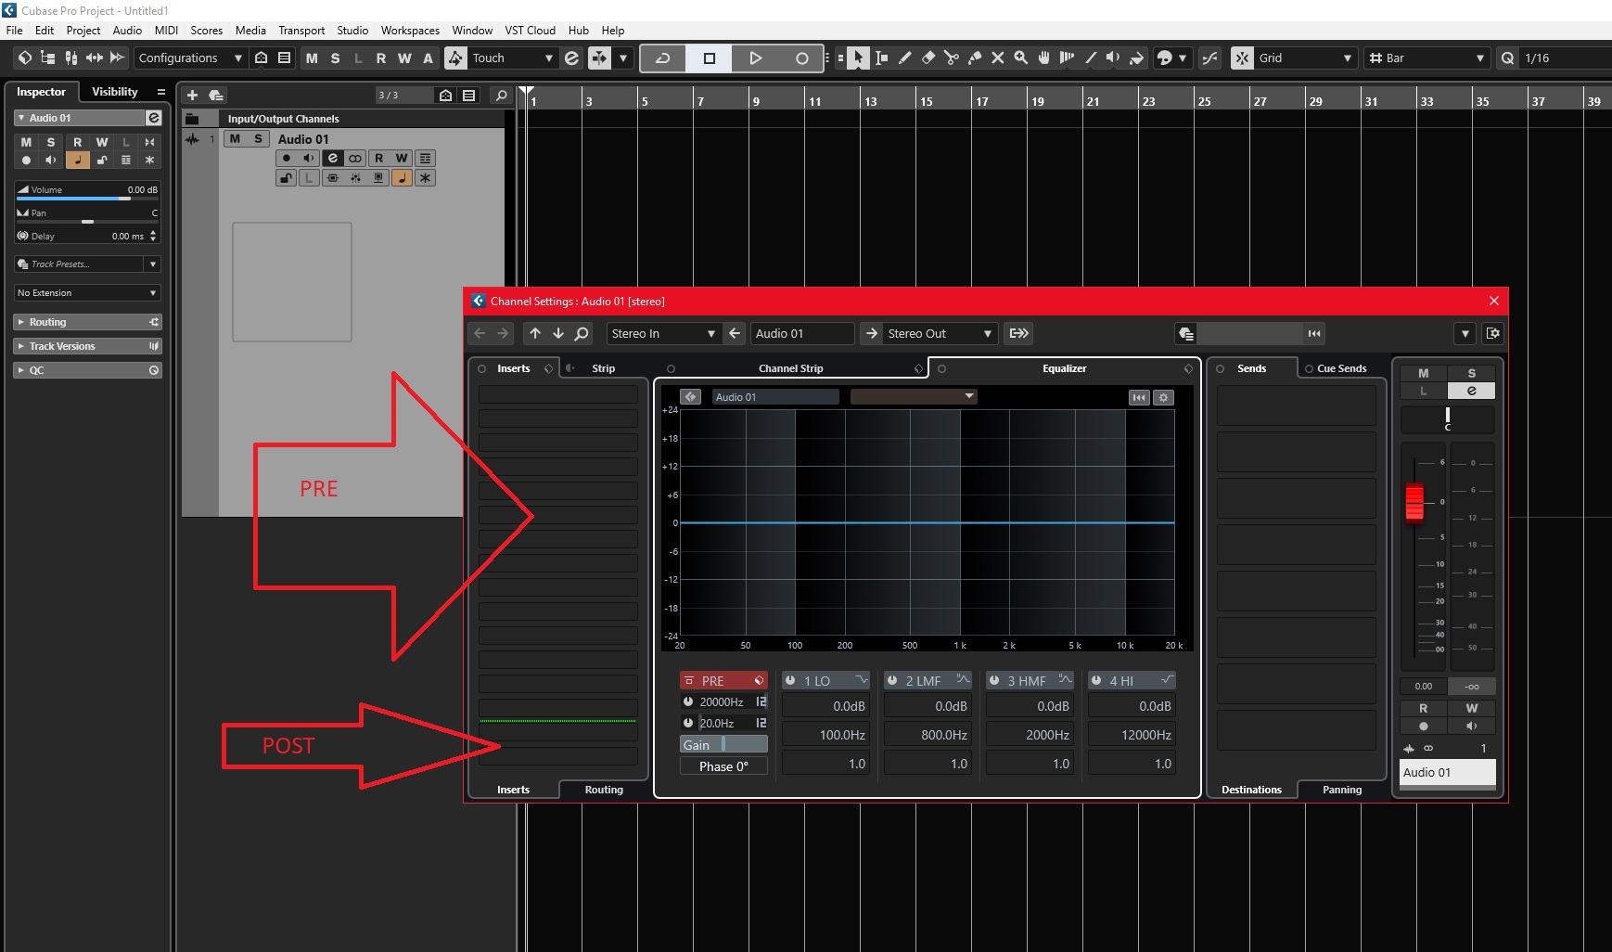This screenshot has height=952, width=1612.
Task: Select the Line drawing tool
Action: pos(1090,58)
